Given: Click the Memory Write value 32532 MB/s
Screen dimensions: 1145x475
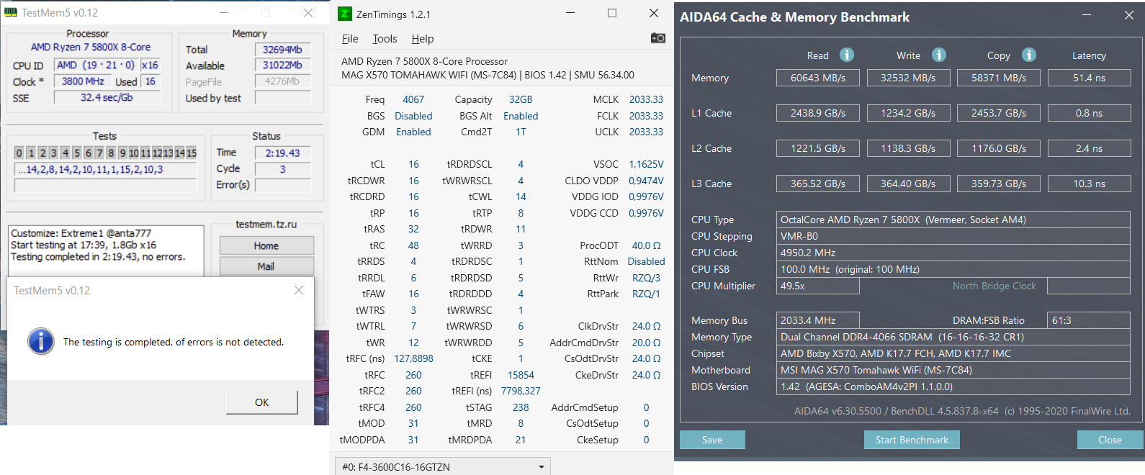Looking at the screenshot, I should [x=908, y=78].
